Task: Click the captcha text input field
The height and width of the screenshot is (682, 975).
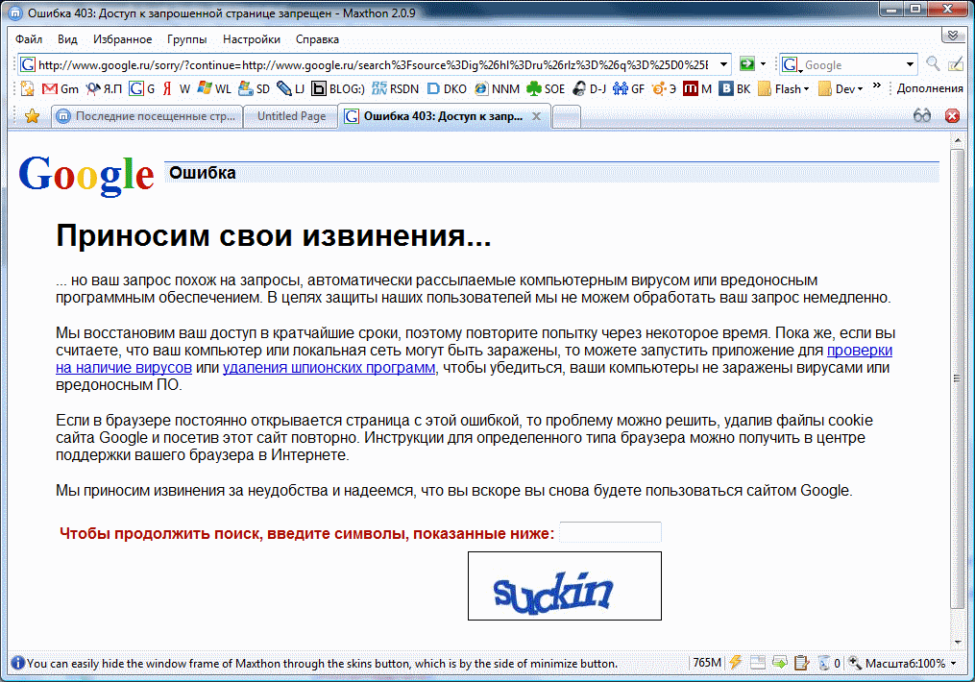Action: click(x=609, y=532)
